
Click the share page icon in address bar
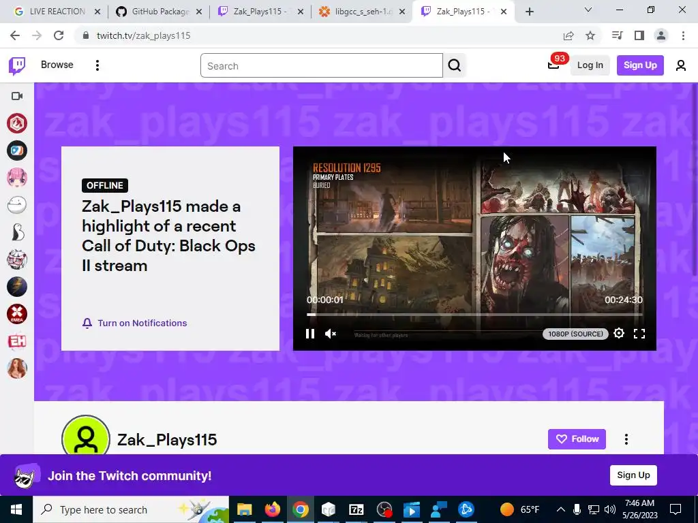coord(568,35)
